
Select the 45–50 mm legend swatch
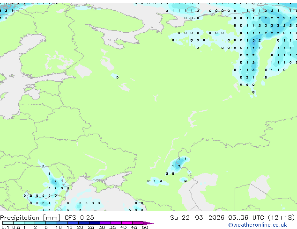(138, 223)
